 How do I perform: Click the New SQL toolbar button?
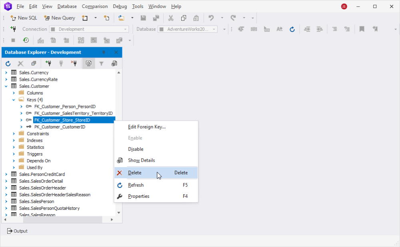point(24,18)
